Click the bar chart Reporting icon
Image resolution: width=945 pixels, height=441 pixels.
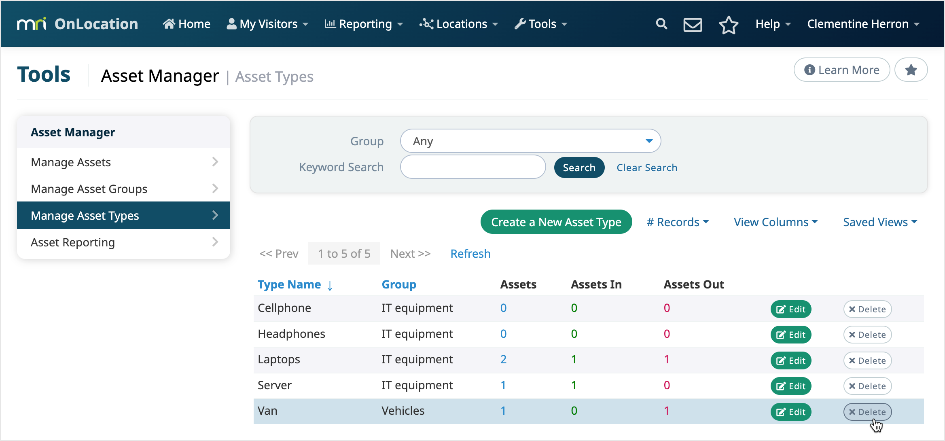(x=331, y=23)
